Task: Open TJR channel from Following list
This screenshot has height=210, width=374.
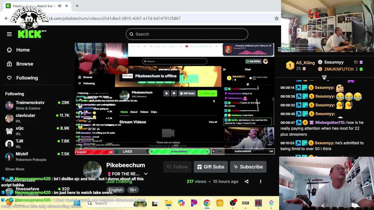Action: (x=37, y=144)
